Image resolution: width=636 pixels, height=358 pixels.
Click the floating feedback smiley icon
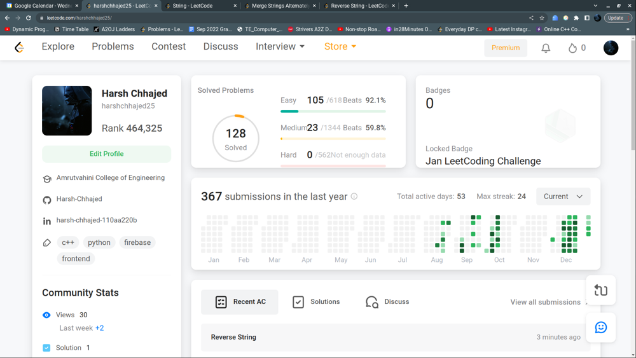(600, 327)
